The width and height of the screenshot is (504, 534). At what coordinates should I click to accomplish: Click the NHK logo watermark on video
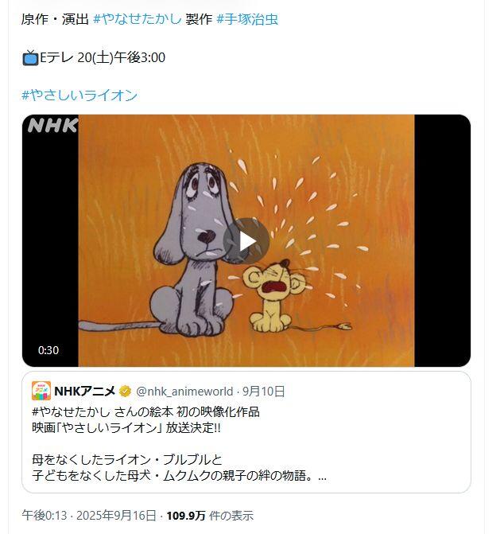[x=52, y=125]
